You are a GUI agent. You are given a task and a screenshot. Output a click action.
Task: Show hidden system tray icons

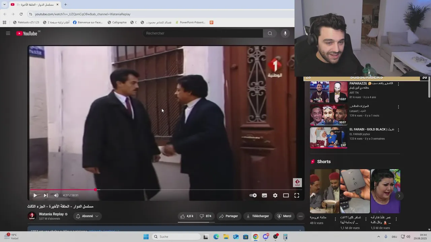point(378,237)
